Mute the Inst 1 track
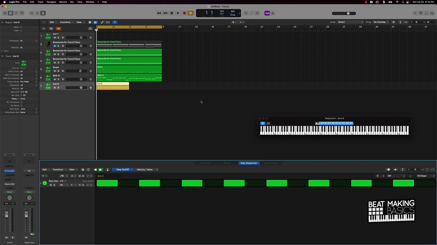Image resolution: width=437 pixels, height=245 pixels. click(x=55, y=37)
